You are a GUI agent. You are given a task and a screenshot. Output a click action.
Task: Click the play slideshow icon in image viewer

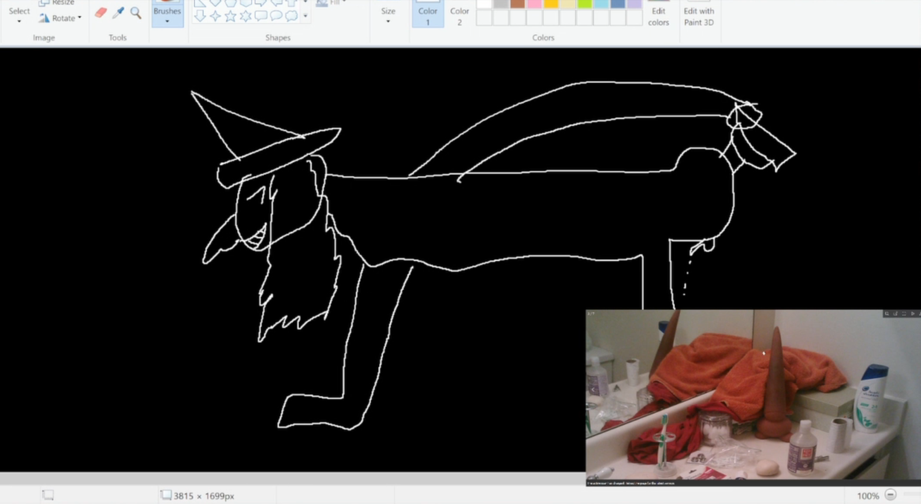point(912,313)
